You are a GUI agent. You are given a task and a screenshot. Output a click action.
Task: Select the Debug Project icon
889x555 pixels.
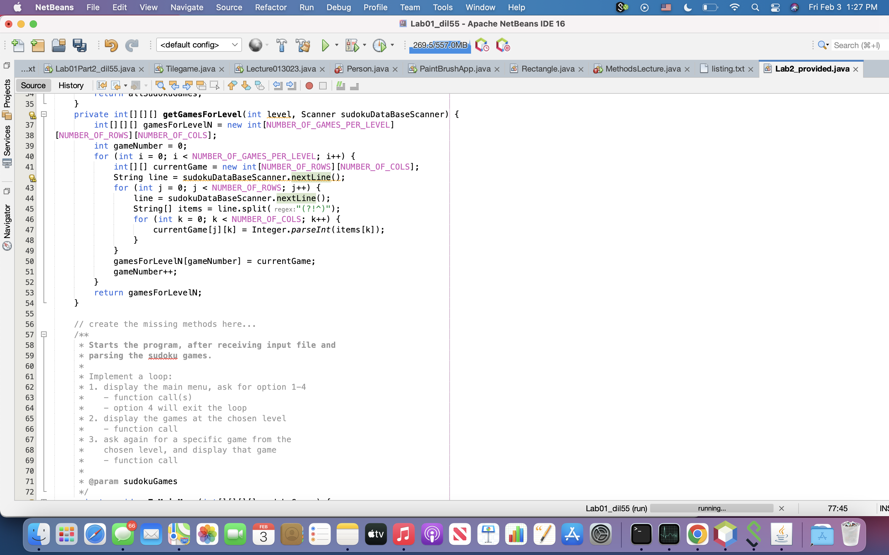click(x=352, y=45)
